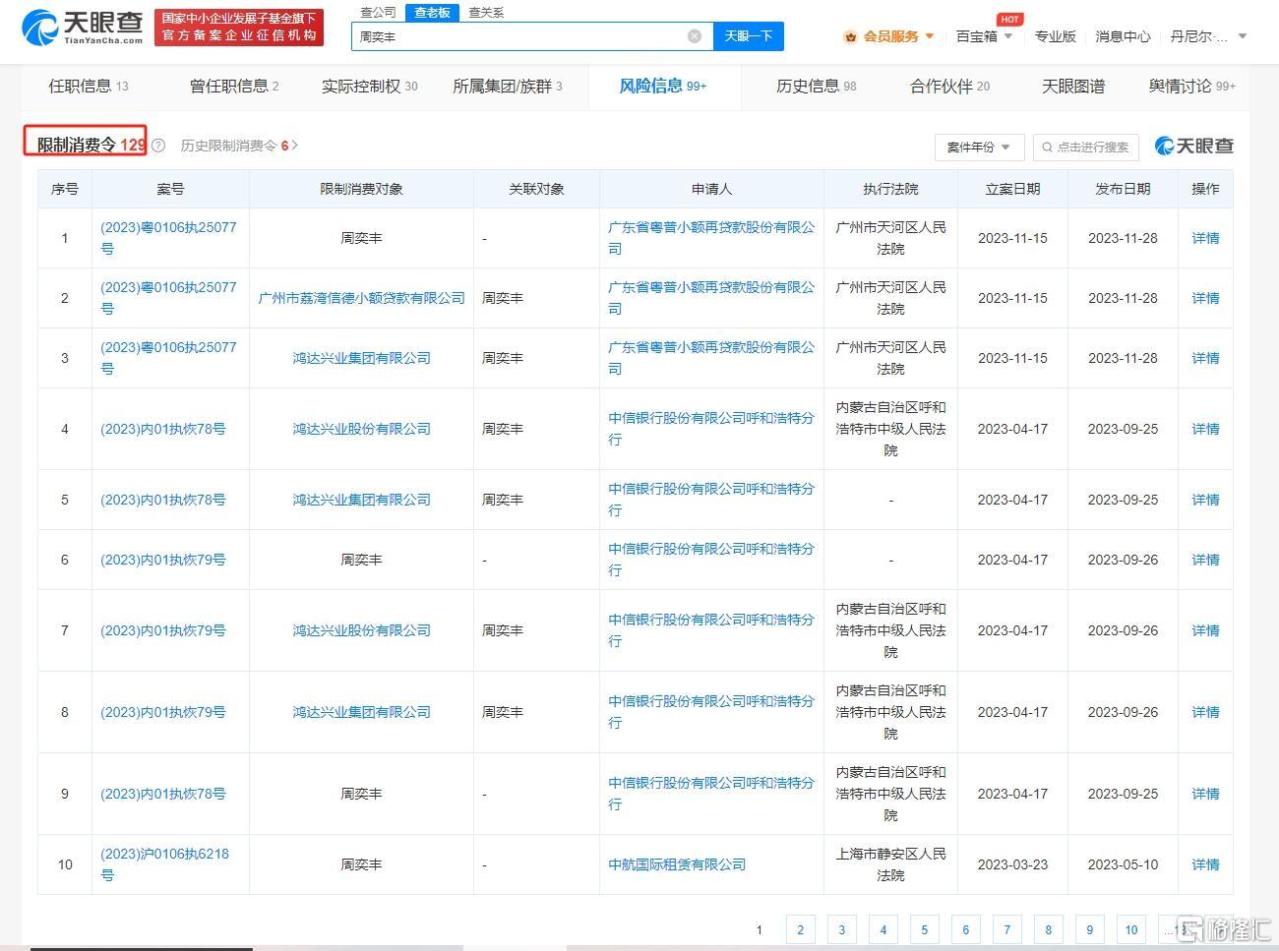
Task: Open 鸿达兴业股份有限公司 in row 4
Action: [361, 429]
